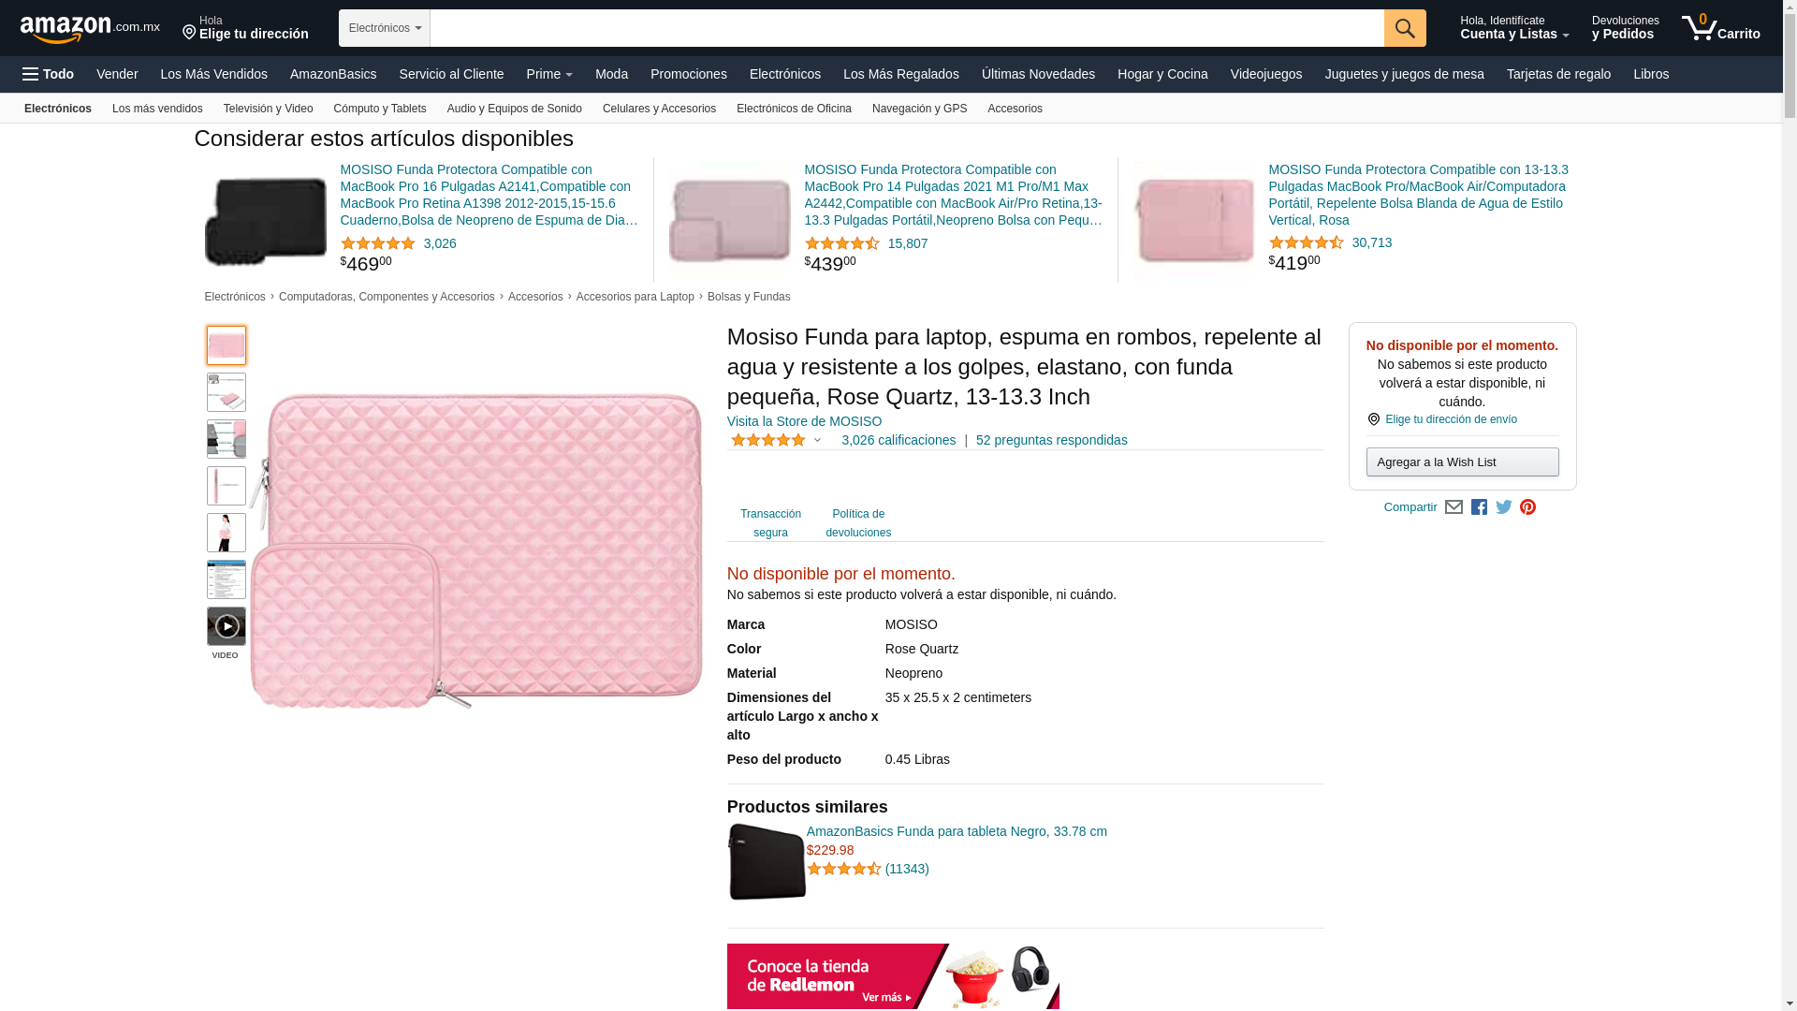Open the Promociones menu item
Viewport: 1797px width, 1011px height.
pos(689,74)
